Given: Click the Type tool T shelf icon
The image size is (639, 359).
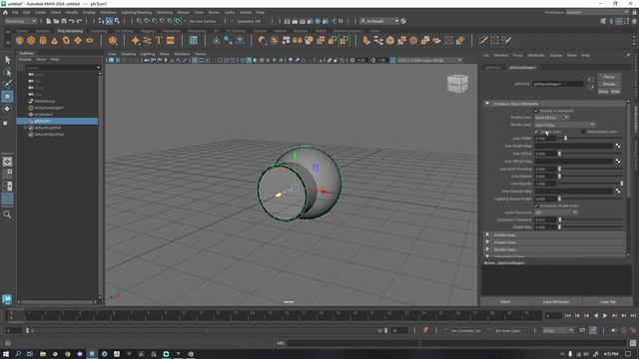Looking at the screenshot, I should tap(159, 40).
